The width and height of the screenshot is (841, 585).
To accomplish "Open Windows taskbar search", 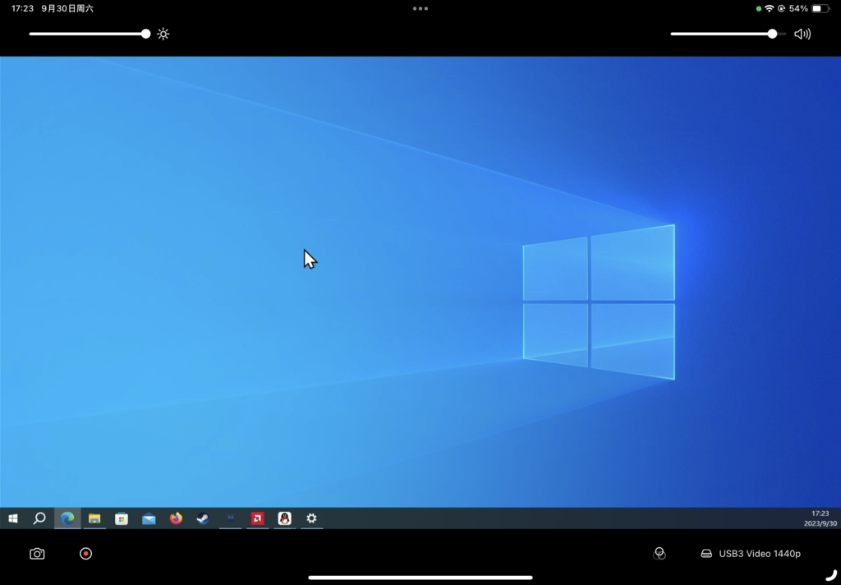I will click(x=39, y=518).
